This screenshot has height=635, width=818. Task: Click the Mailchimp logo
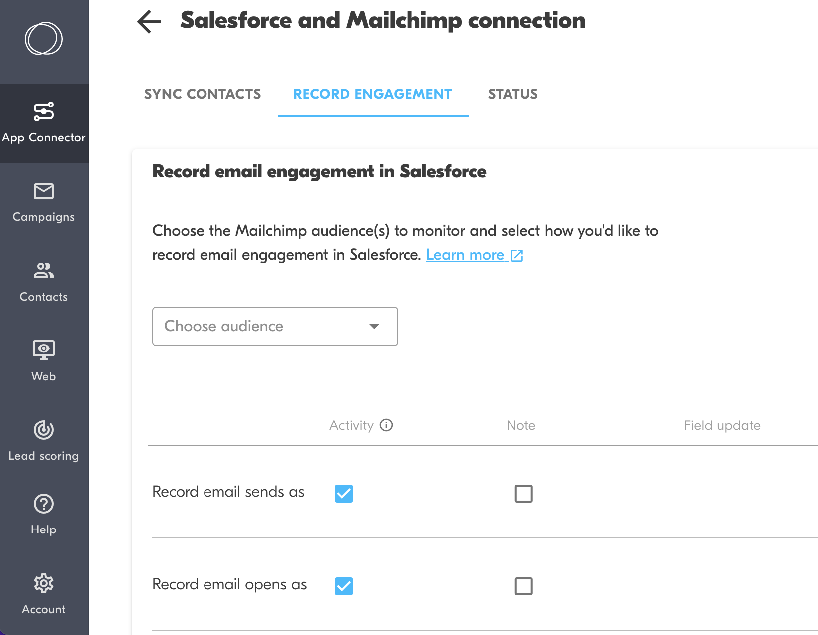[x=44, y=38]
